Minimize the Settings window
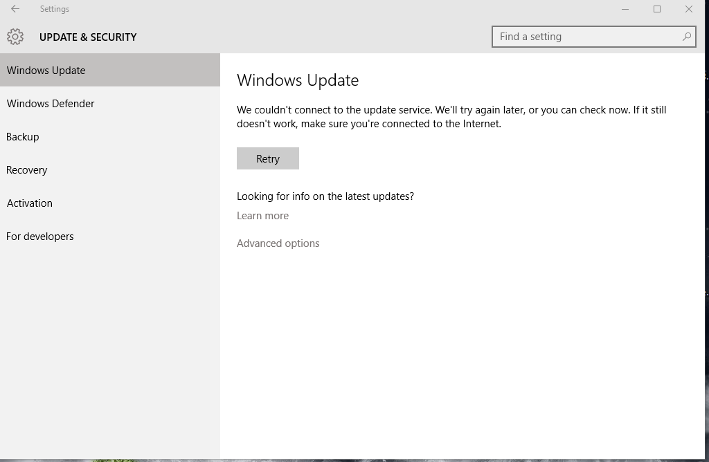The height and width of the screenshot is (462, 709). [x=625, y=9]
